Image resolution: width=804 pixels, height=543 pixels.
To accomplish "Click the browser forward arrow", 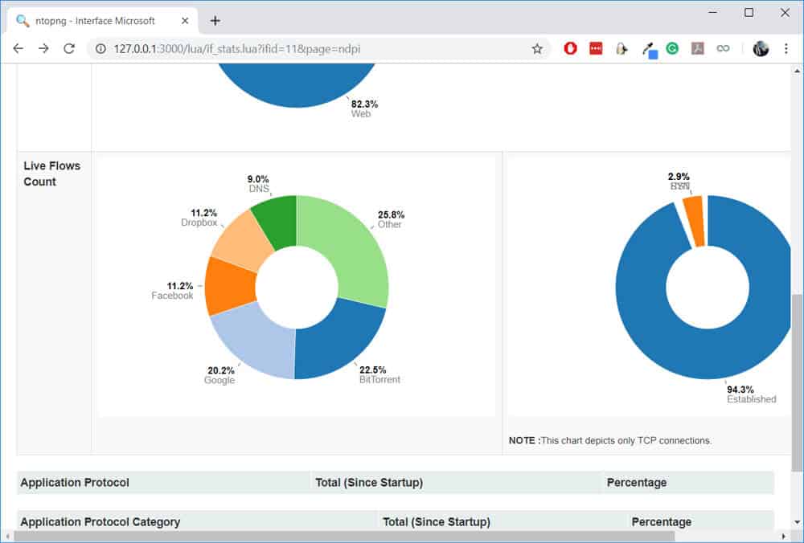I will coord(43,49).
